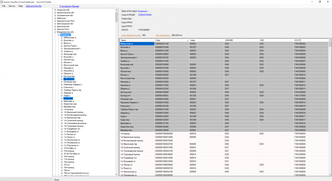Image resolution: width=332 pixels, height=181 pixels.
Task: Click the count elements in node link
Action: [x=131, y=35]
